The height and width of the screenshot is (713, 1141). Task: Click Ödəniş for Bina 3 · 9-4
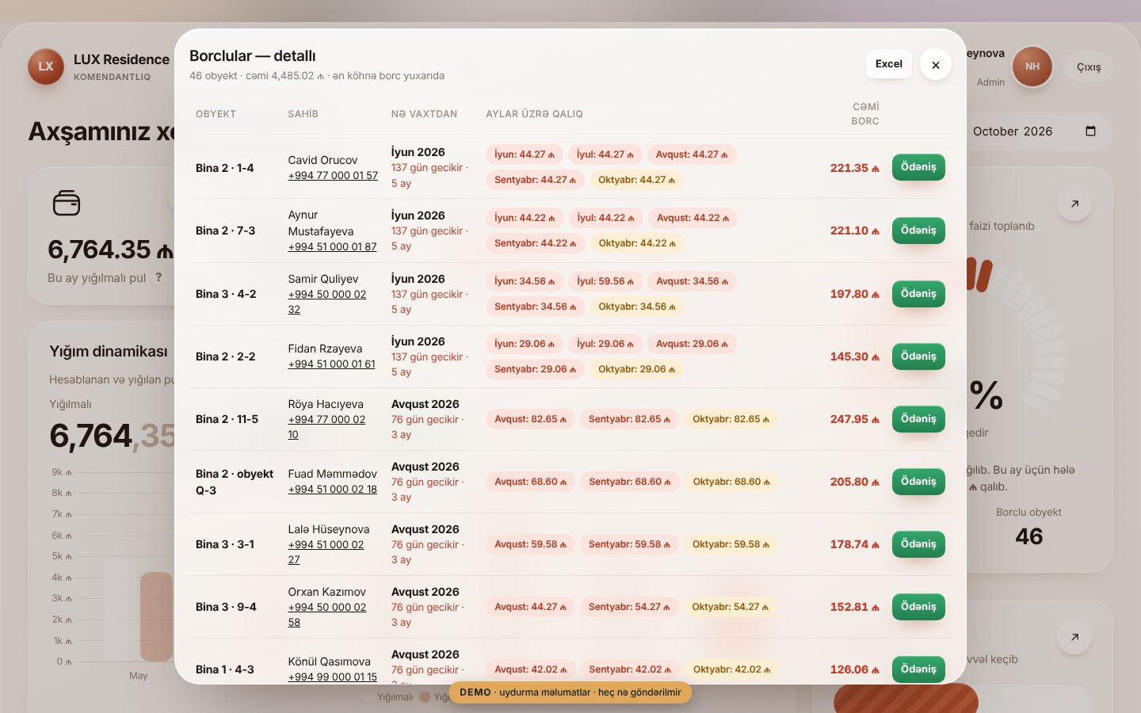point(918,607)
